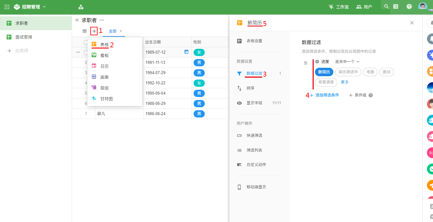
Task: Open search with the magnifier icon
Action: click(386, 6)
